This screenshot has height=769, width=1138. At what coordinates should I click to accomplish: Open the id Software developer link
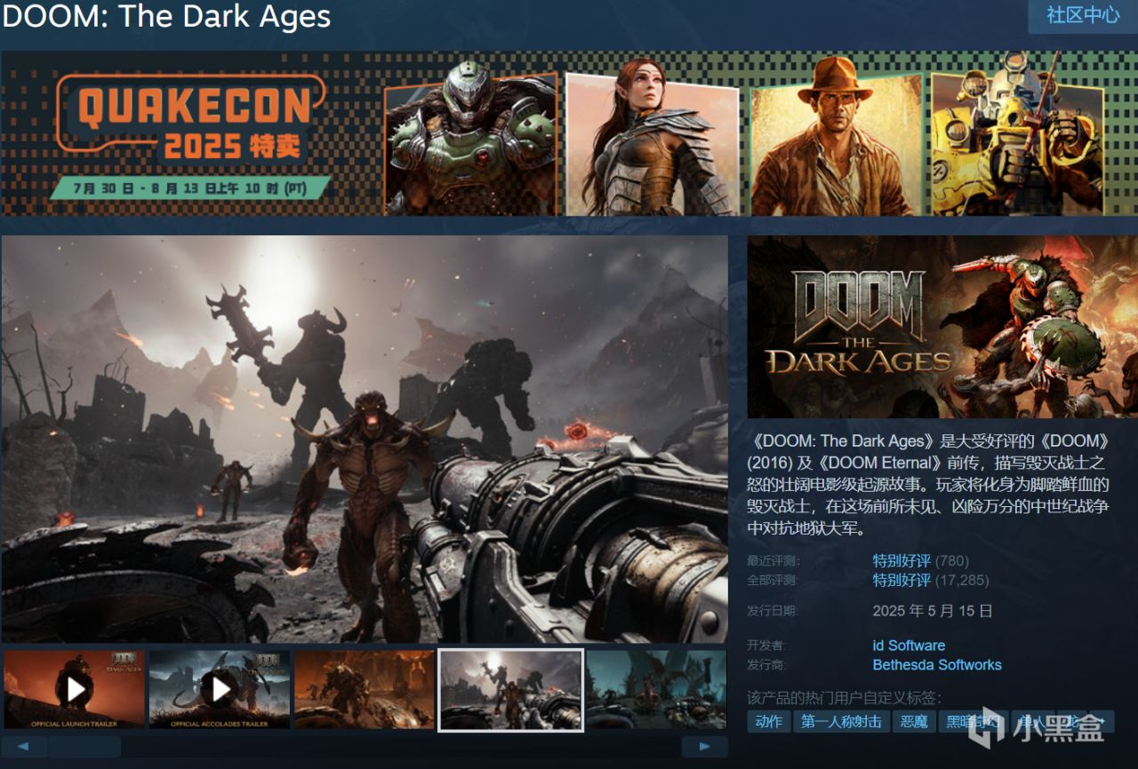909,646
